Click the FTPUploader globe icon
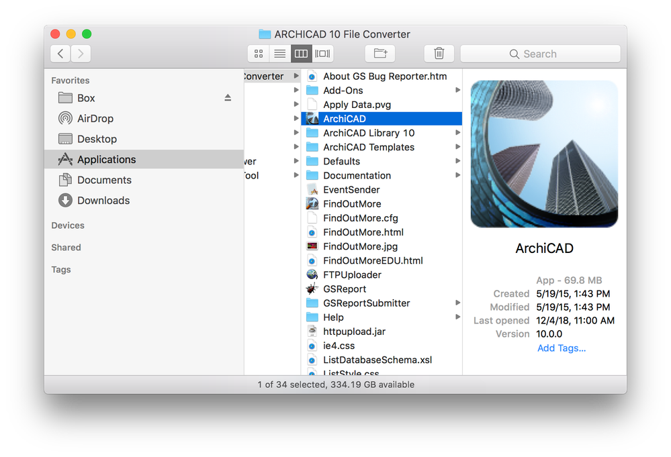 [x=312, y=274]
